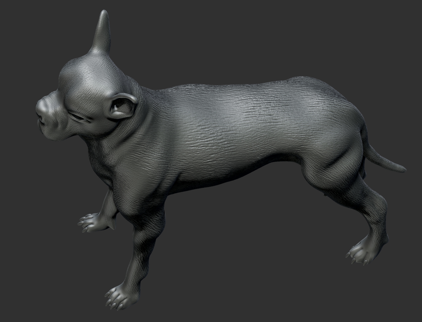
Task: Click the dog model's eye
Action: pos(78,116)
